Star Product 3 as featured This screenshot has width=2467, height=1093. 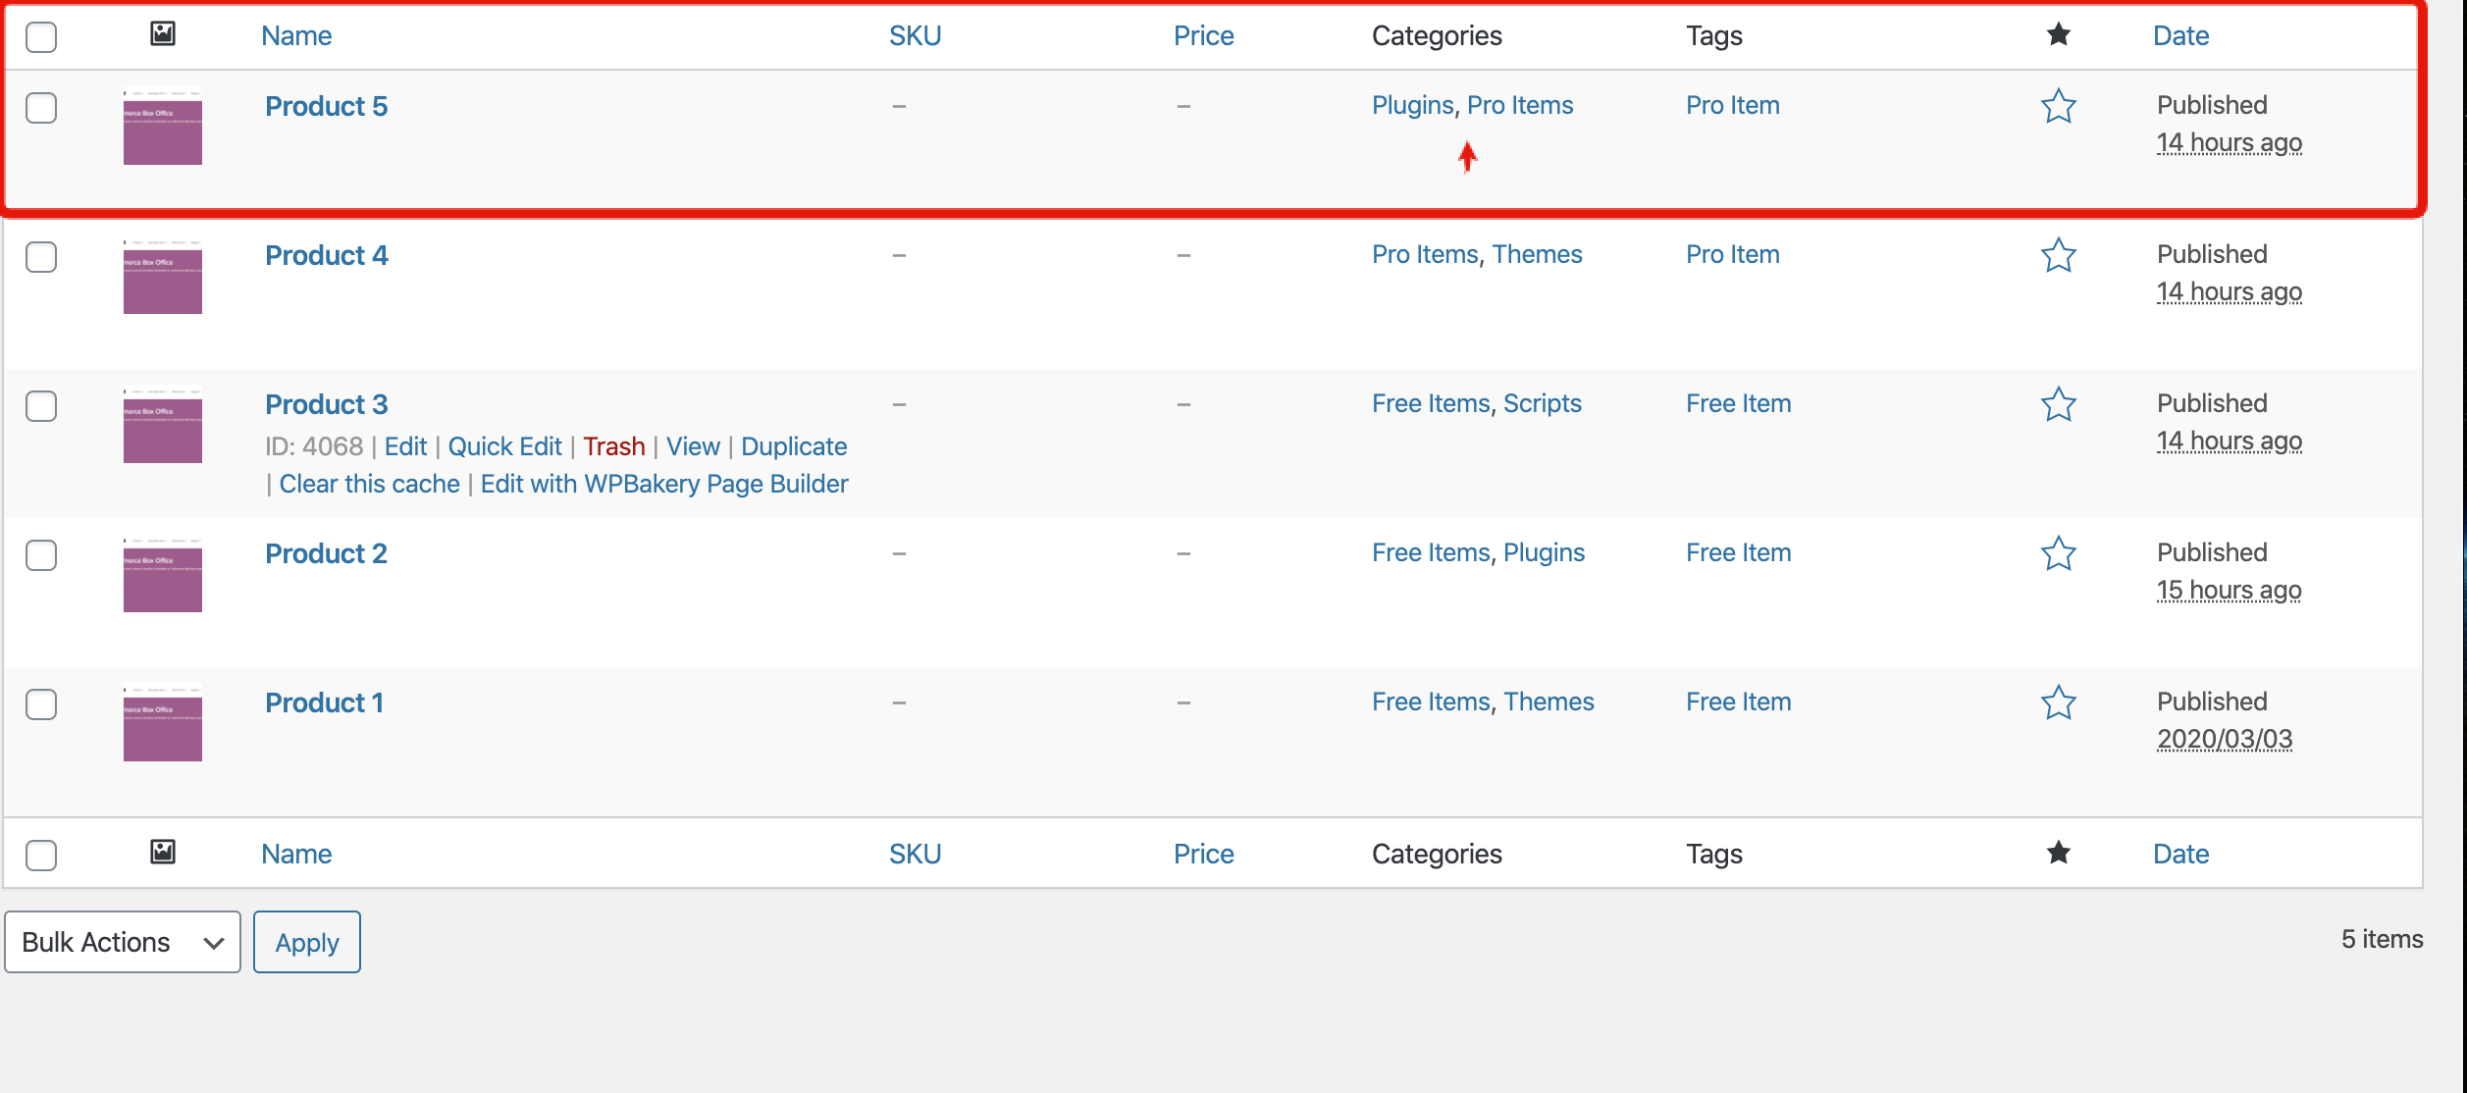click(2058, 404)
